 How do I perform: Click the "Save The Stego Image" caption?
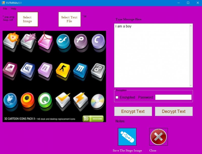(127, 150)
